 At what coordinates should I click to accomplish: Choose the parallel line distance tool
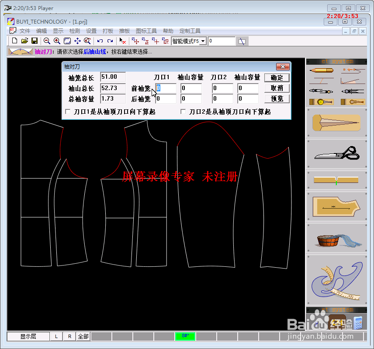pyautogui.click(x=321, y=81)
